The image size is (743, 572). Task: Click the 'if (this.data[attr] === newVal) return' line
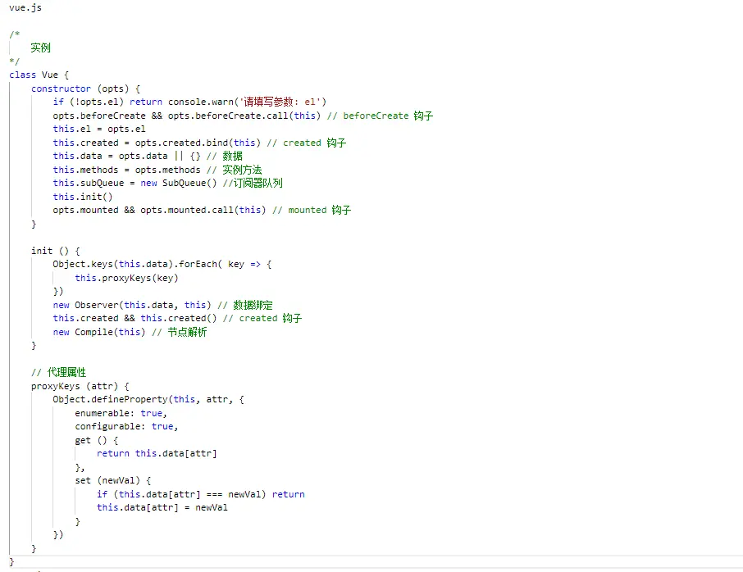point(200,494)
